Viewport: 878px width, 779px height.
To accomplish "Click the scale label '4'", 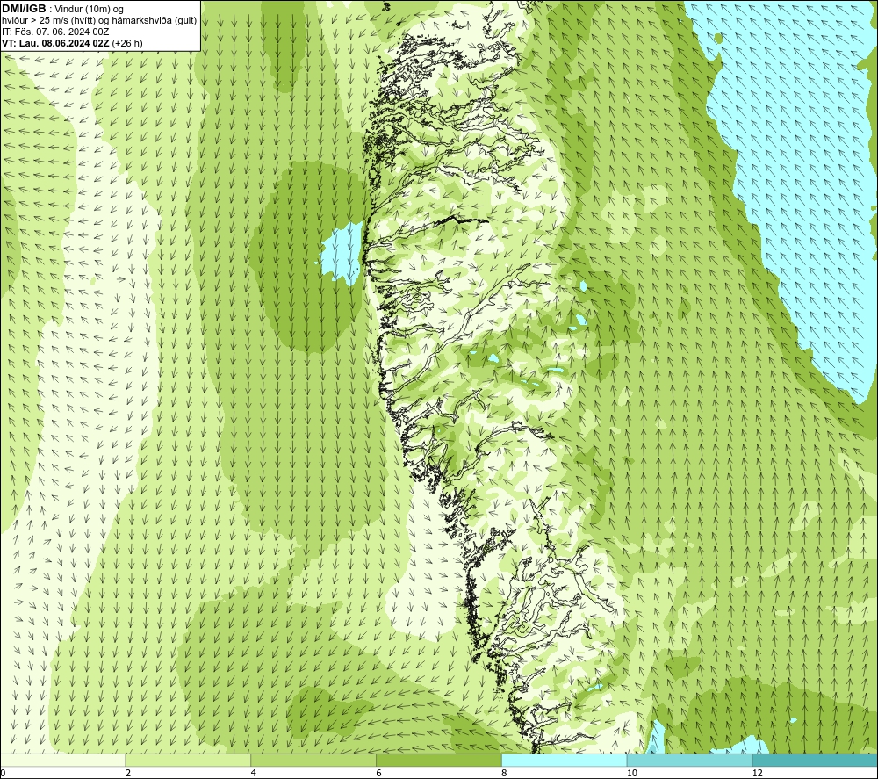I will point(254,774).
